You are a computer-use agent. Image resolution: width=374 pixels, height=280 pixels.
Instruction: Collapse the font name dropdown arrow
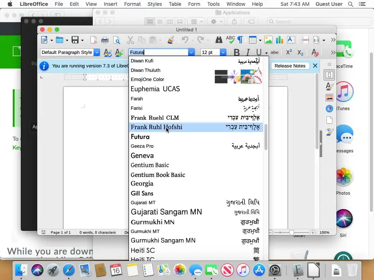click(191, 52)
